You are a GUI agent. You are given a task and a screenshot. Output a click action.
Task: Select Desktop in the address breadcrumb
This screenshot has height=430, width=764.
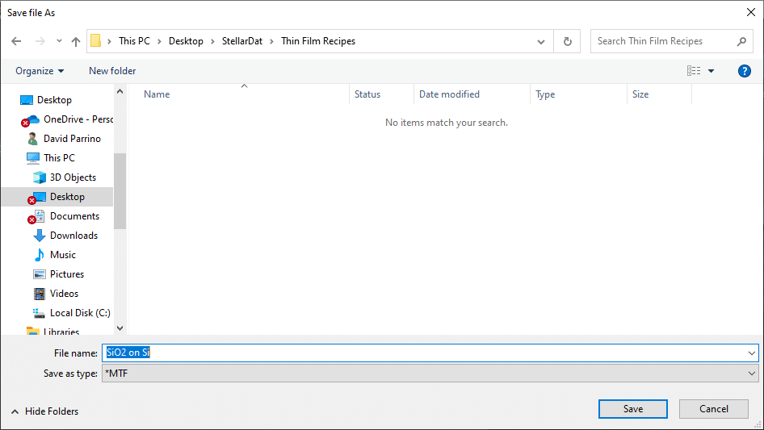(x=186, y=41)
